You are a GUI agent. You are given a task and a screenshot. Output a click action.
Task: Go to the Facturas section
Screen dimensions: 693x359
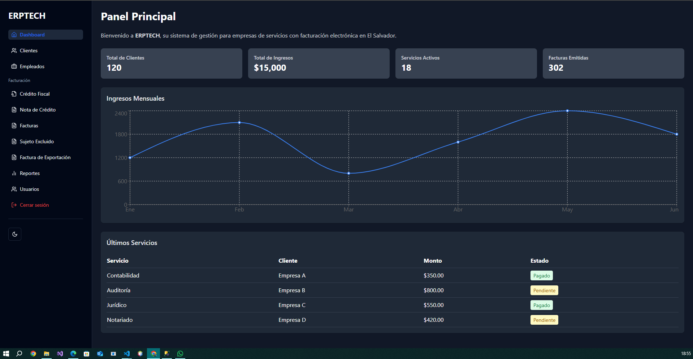click(x=29, y=126)
